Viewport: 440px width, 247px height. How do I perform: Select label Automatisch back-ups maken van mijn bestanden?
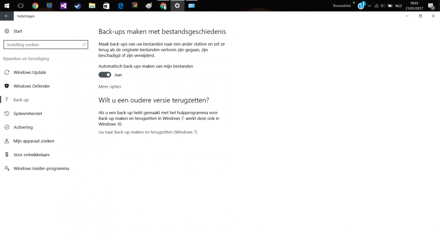point(146,66)
